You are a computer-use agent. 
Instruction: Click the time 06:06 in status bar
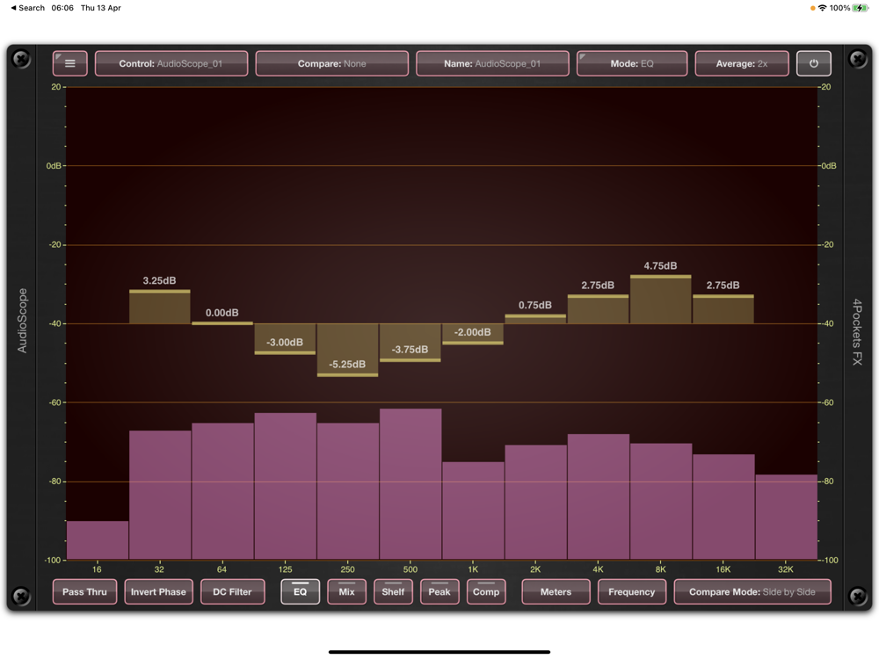pos(62,8)
